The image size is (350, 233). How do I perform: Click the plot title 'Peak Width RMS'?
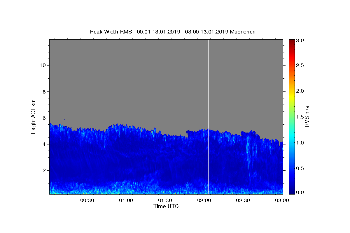[111, 32]
